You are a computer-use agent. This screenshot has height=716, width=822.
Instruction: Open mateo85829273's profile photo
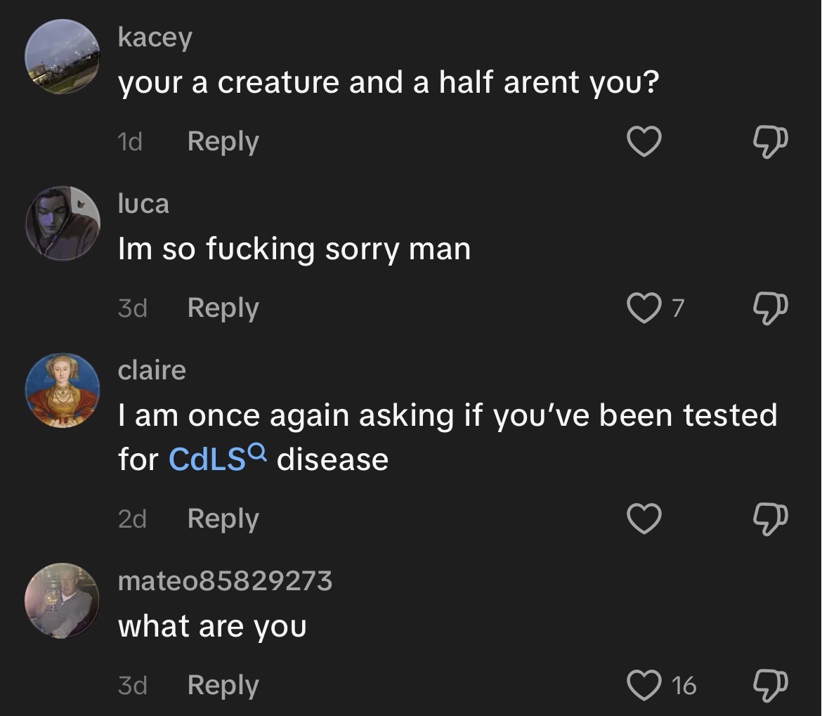(62, 601)
